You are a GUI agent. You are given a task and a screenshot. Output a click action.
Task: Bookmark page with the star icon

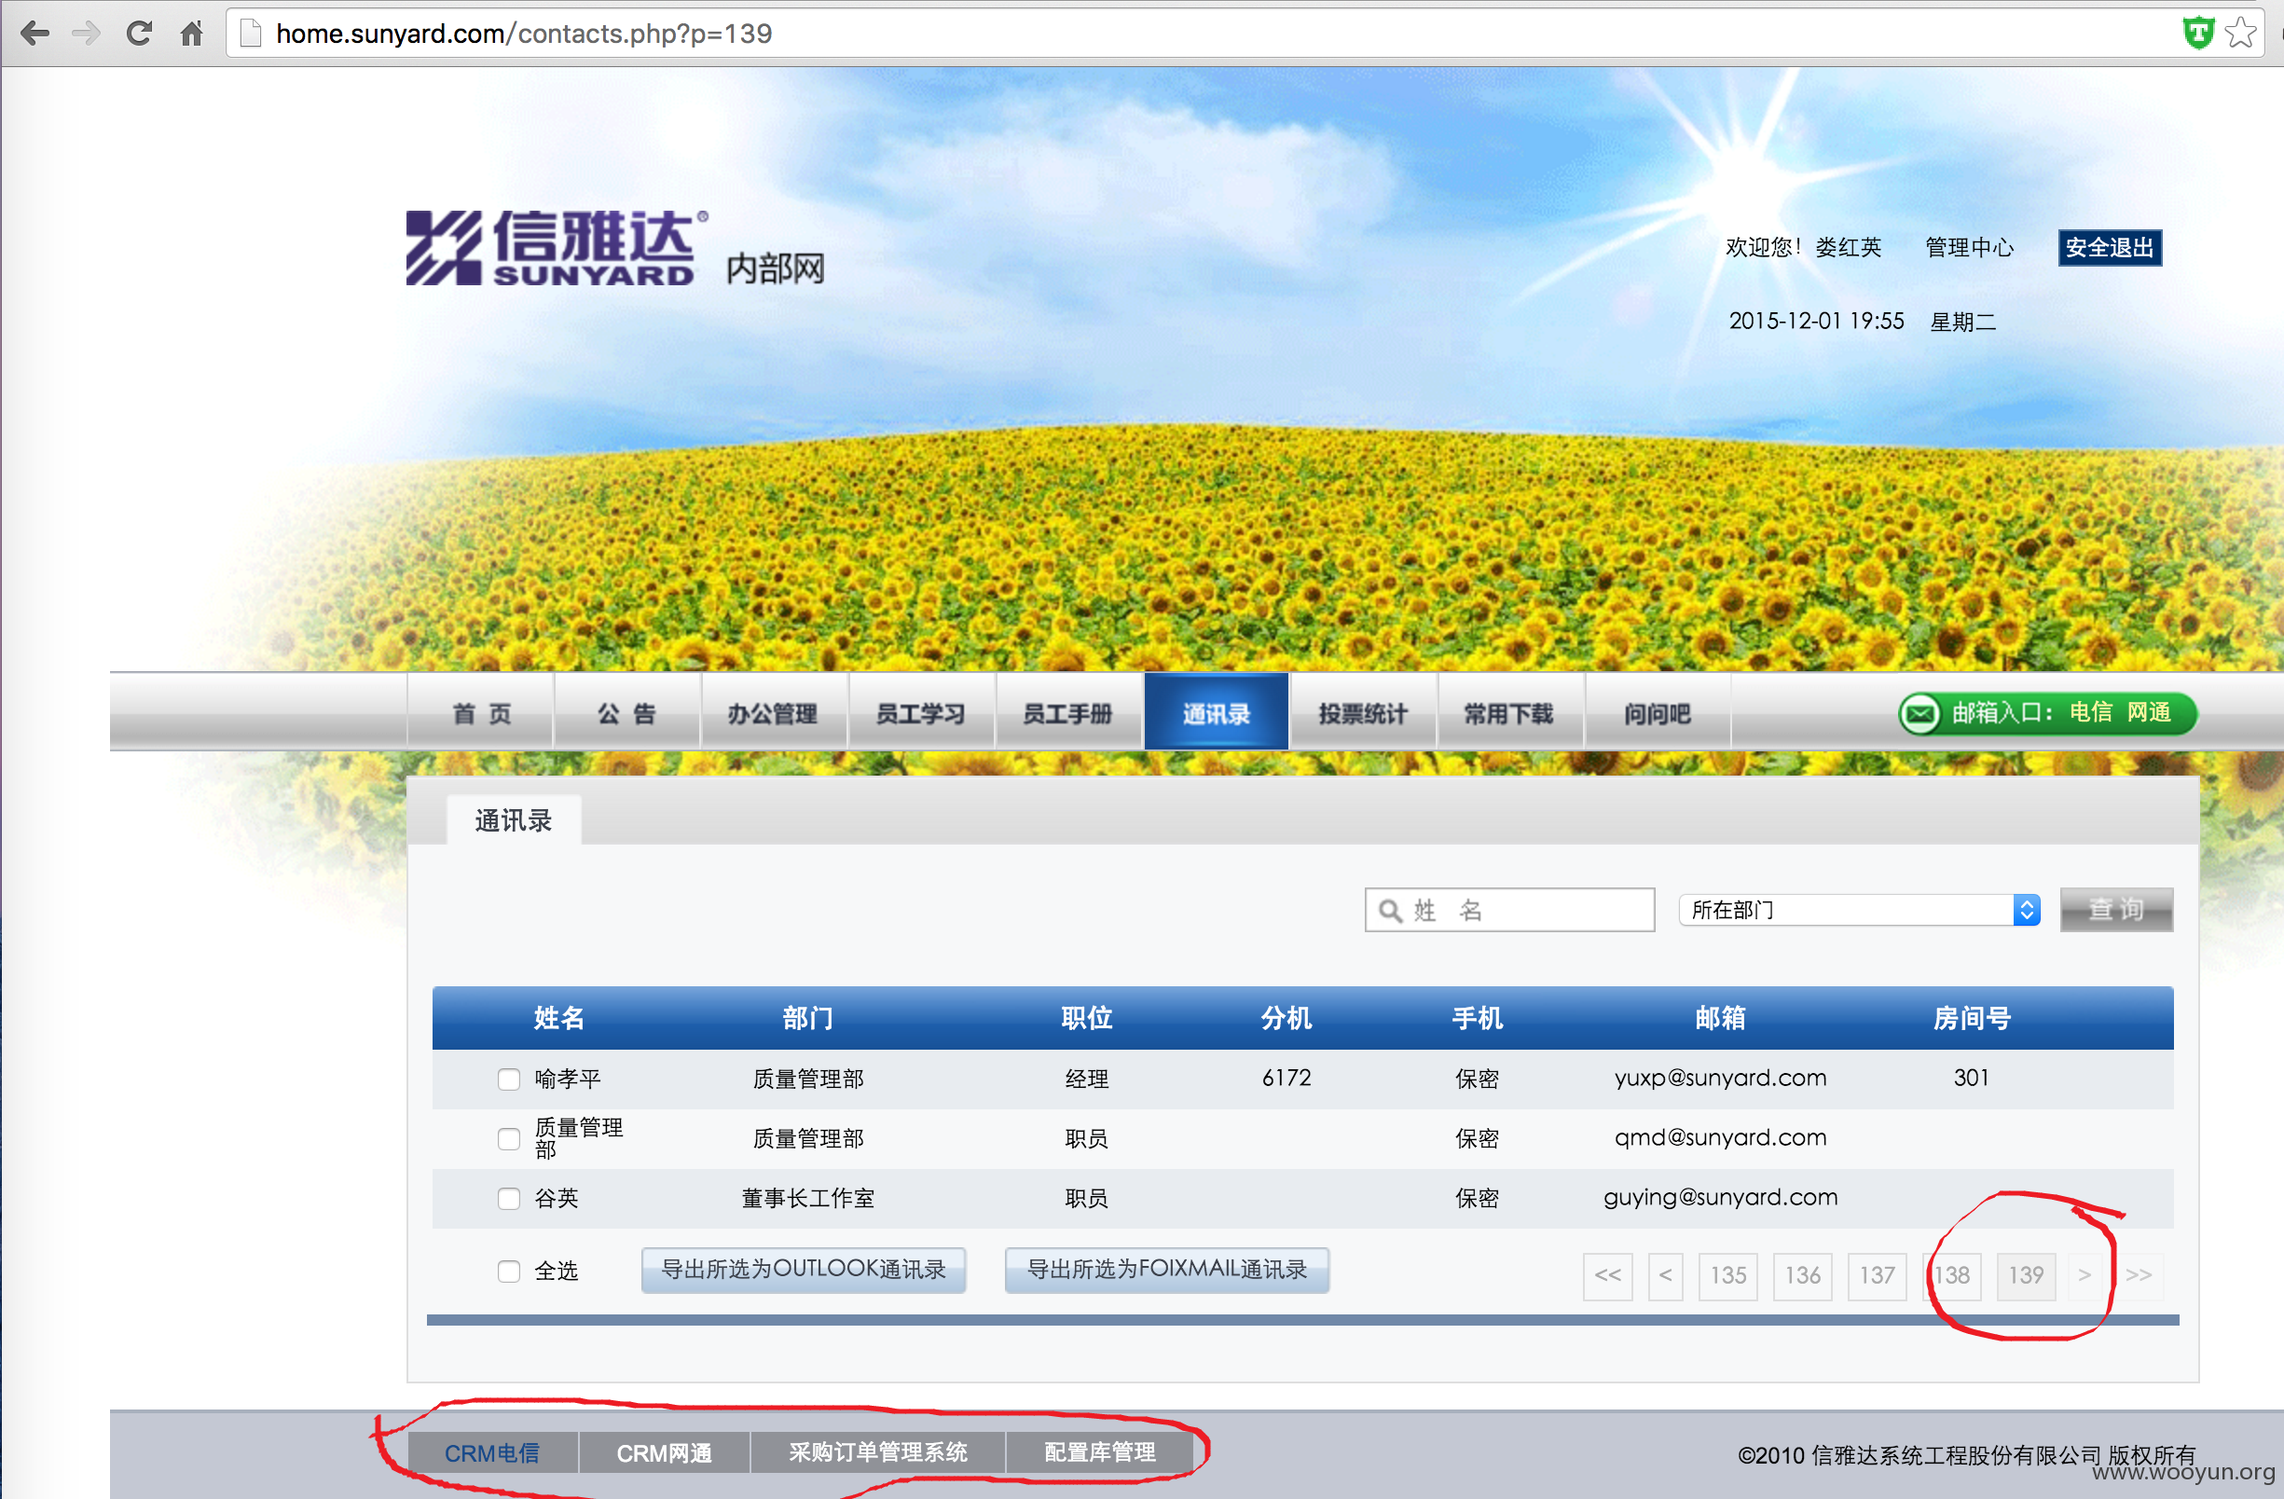[2241, 33]
